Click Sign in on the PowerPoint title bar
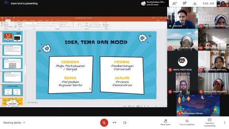229x129 pixels. coord(158,20)
